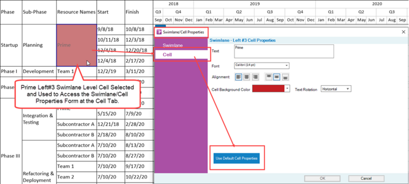Viewport: 409px width, 184px height.
Task: Click the 8/10/20 finish date cell
Action: pos(139,135)
